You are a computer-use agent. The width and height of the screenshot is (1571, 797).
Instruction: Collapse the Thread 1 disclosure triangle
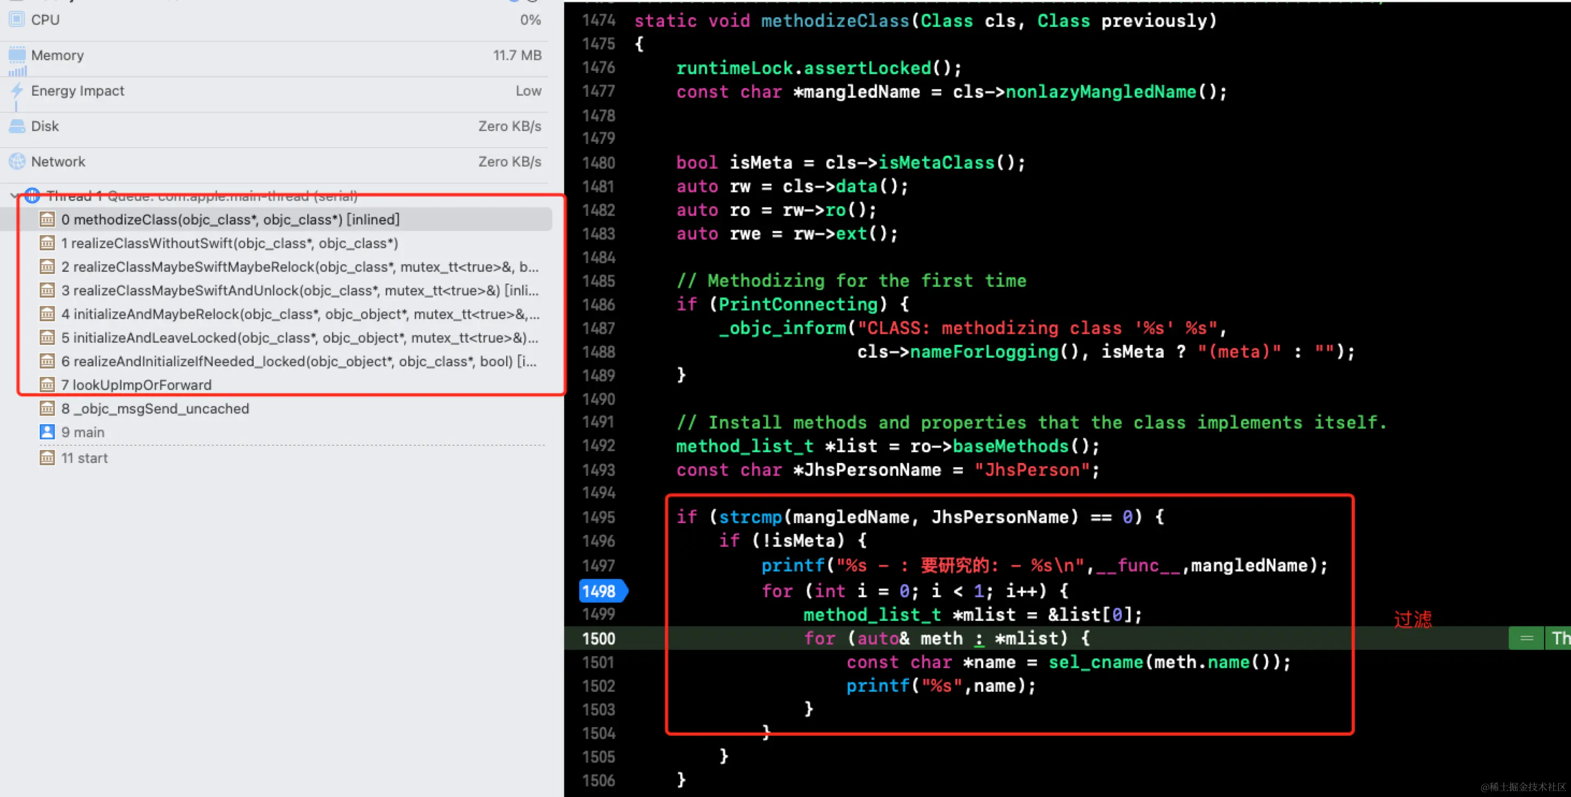point(13,195)
